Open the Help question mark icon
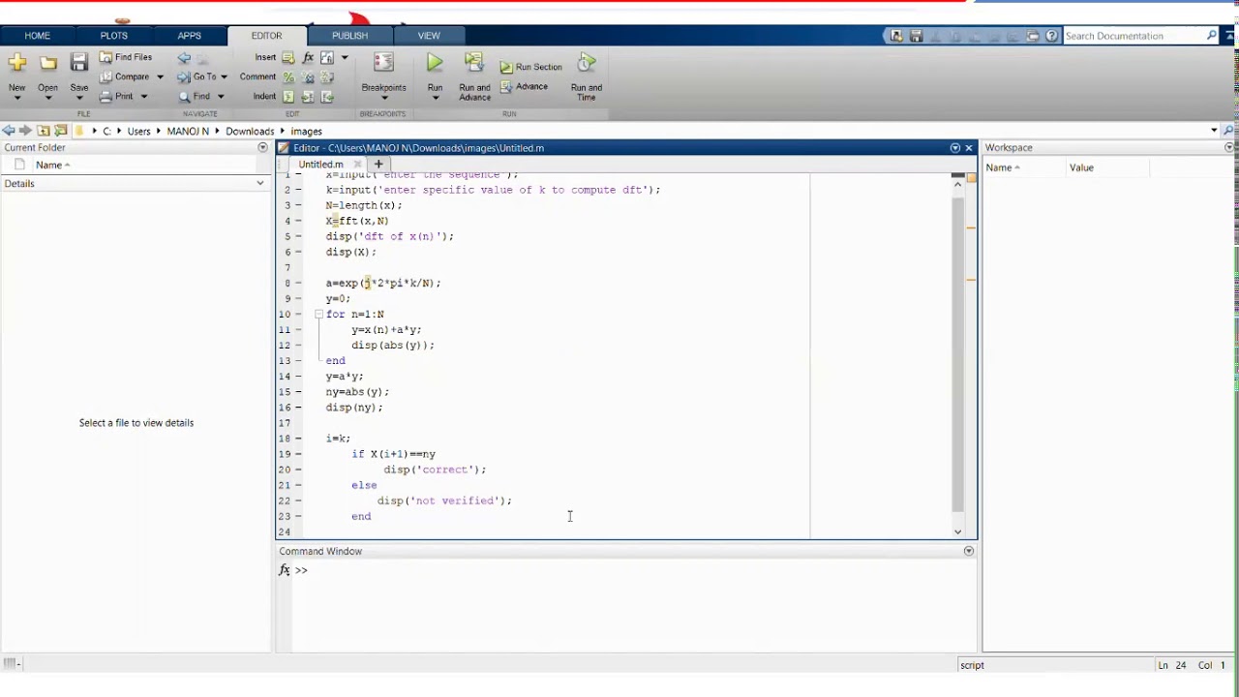This screenshot has height=697, width=1239. tap(1052, 36)
